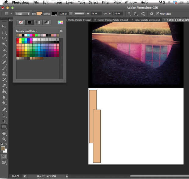Set fill type to Pattern
189x179 pixels.
[47, 22]
